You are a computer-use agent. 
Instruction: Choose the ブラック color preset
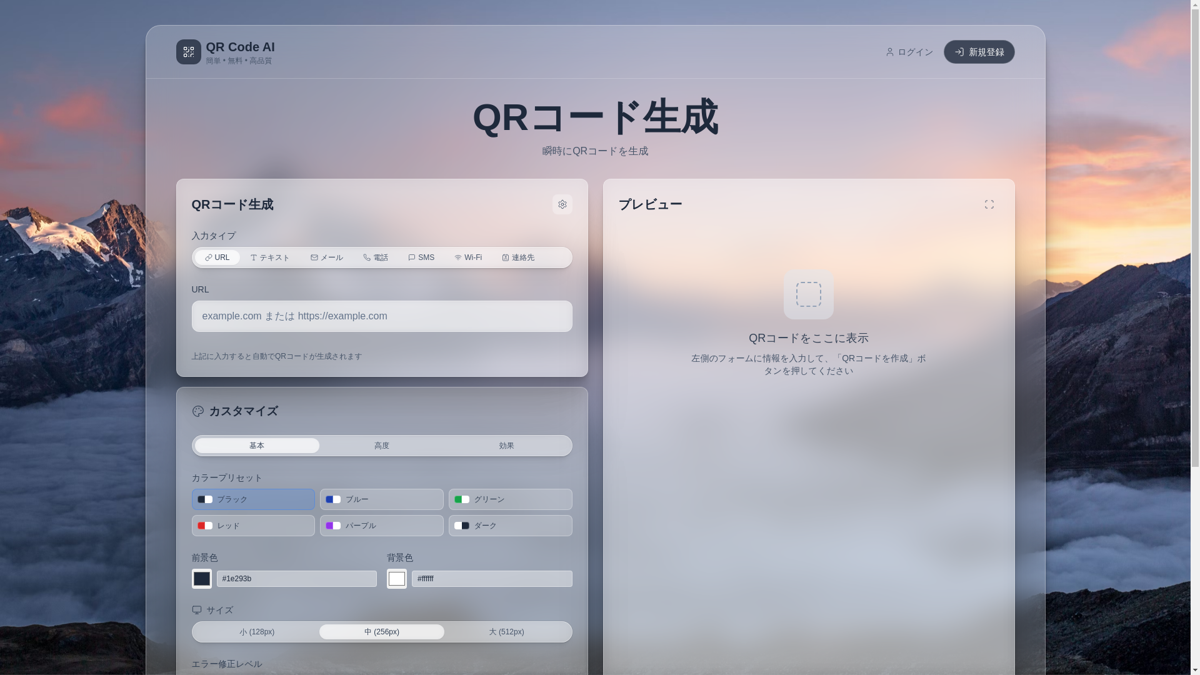point(253,499)
